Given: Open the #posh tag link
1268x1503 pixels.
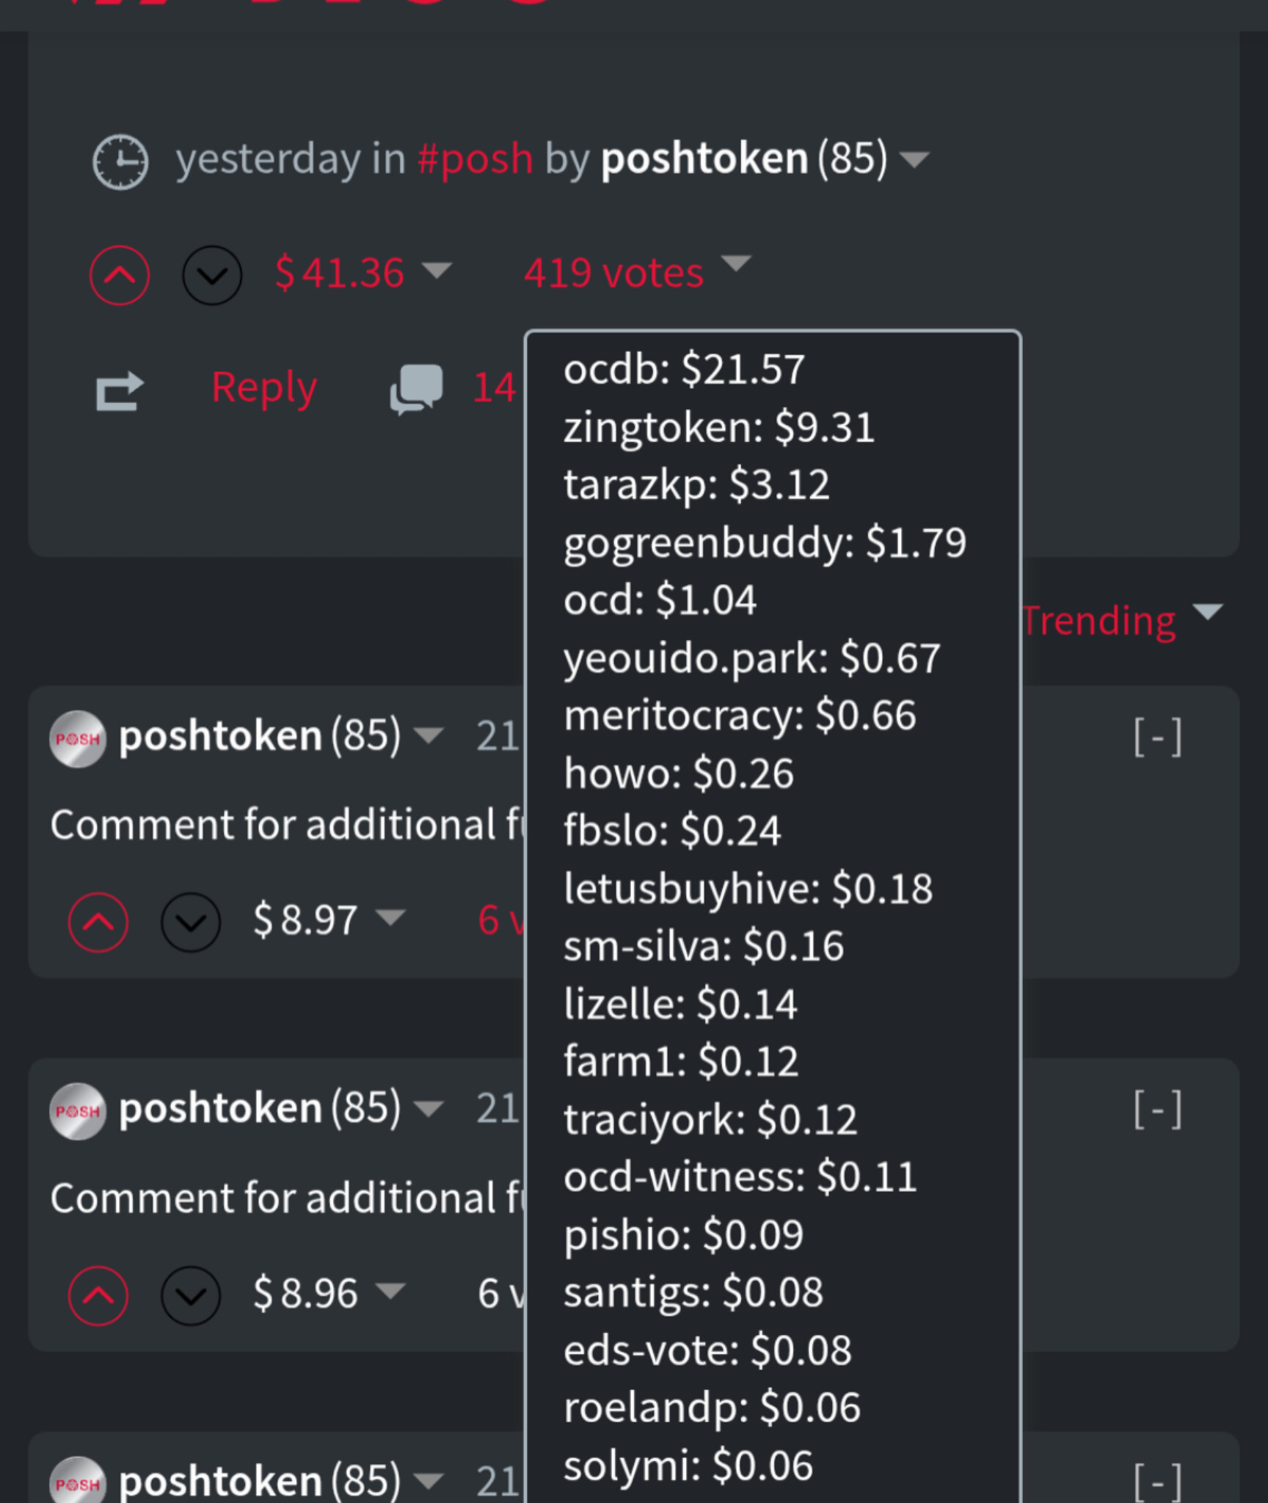Looking at the screenshot, I should (x=475, y=159).
